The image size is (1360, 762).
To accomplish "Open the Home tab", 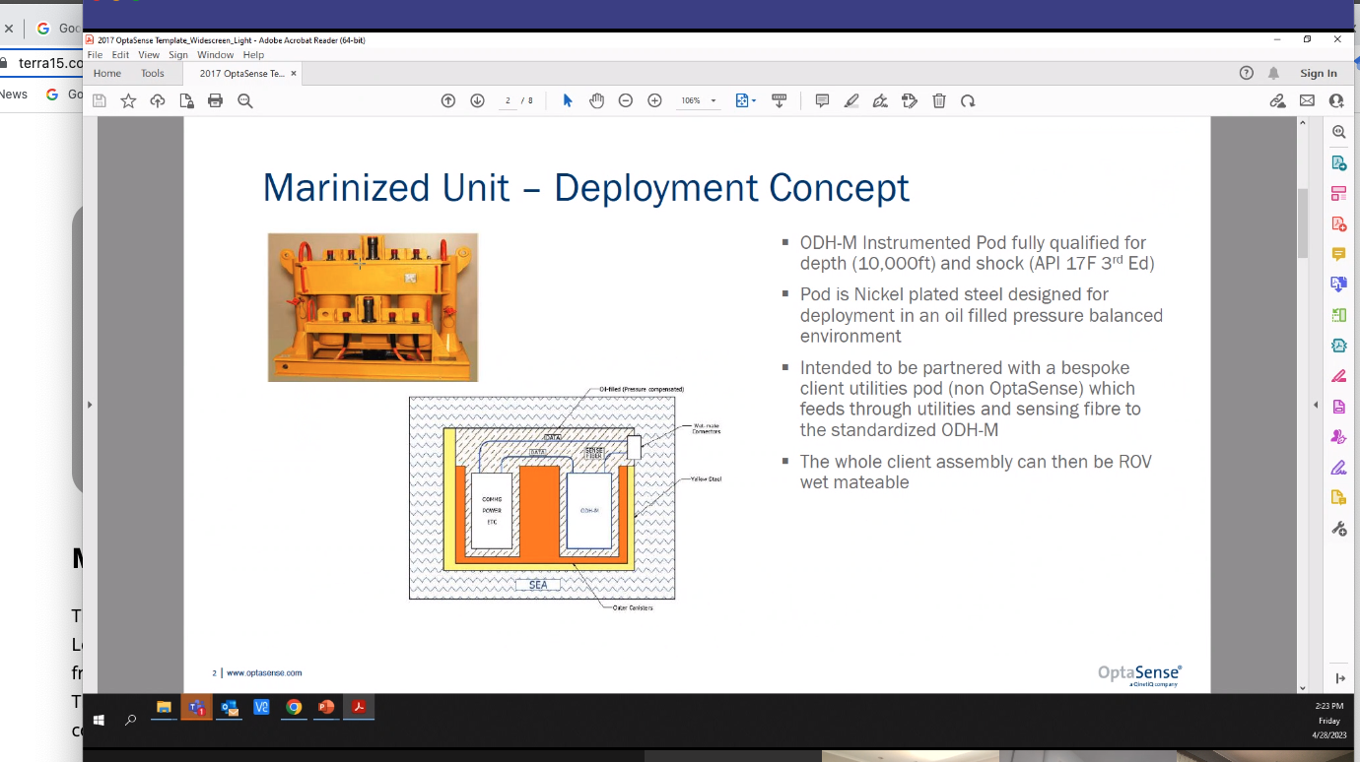I will click(x=107, y=73).
